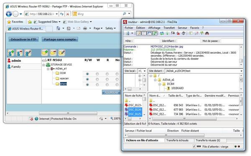Click the add user account icon
This screenshot has width=251, height=156.
click(11, 53)
